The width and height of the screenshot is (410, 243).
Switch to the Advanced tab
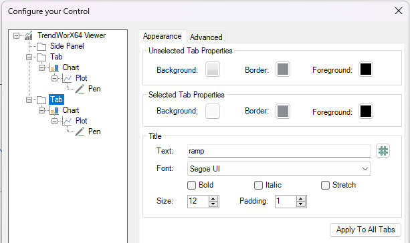pos(206,37)
